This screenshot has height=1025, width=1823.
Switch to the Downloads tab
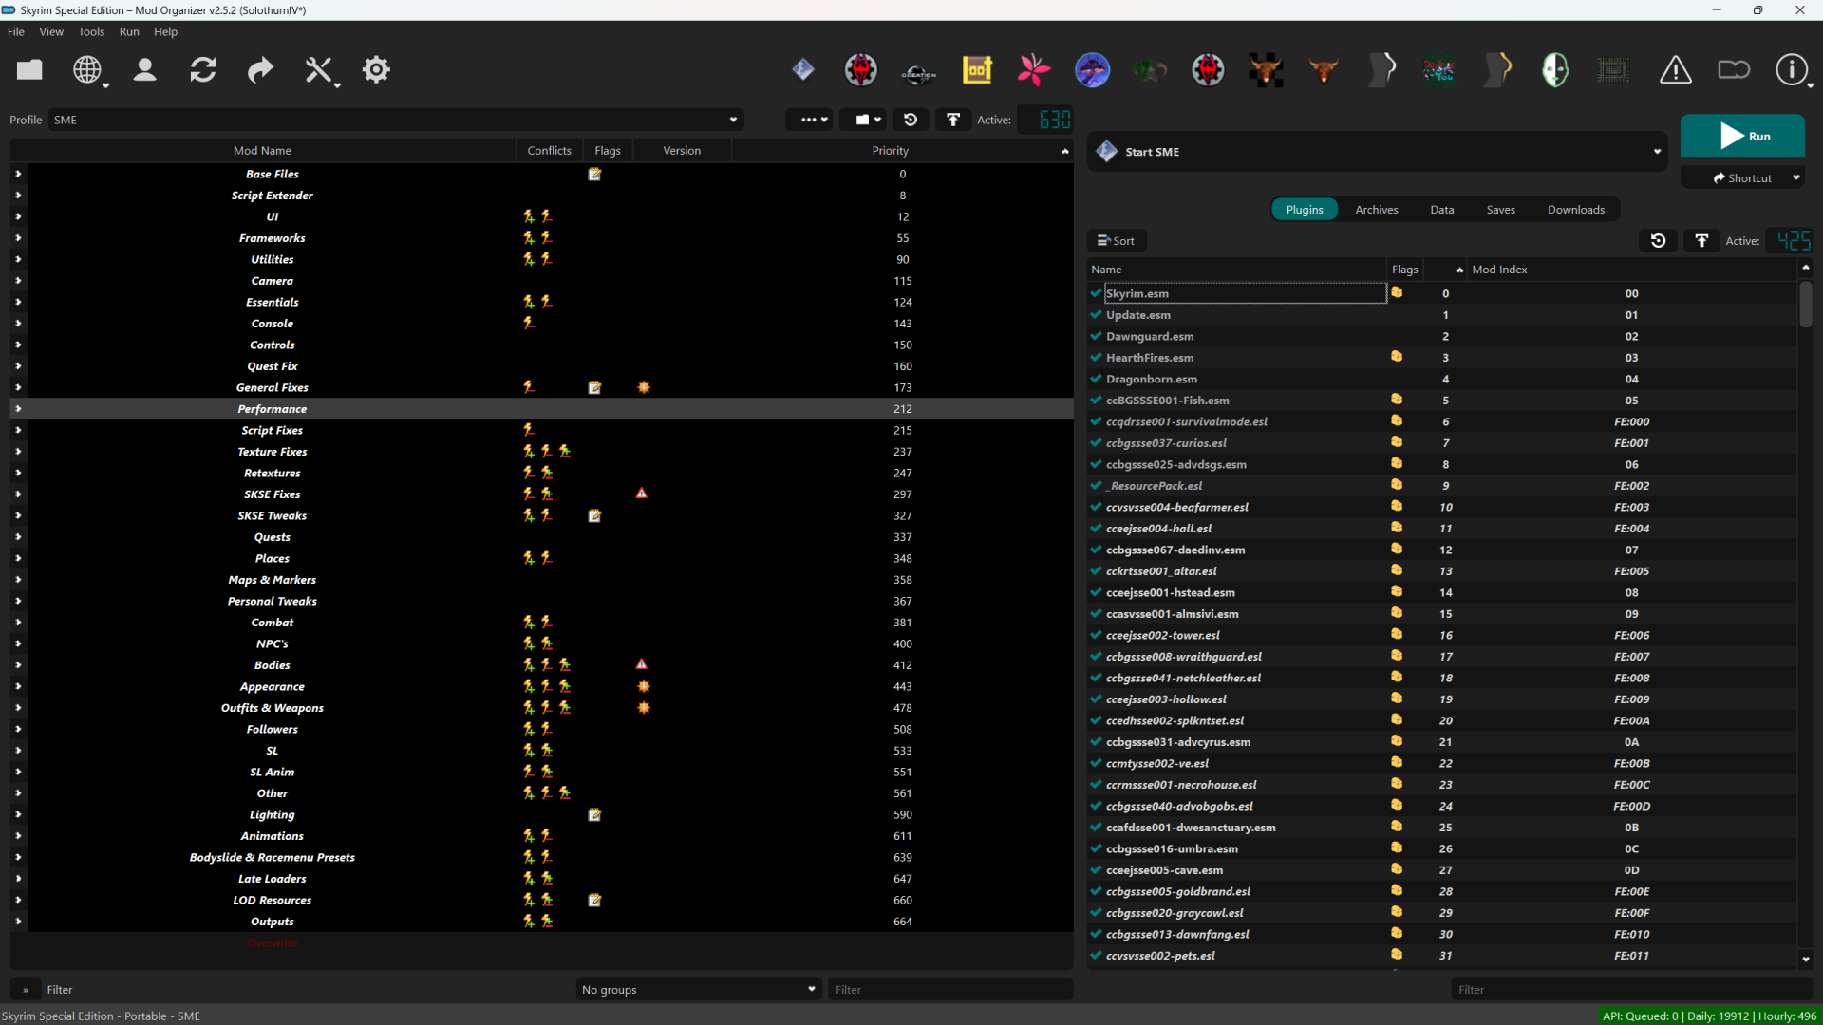1575,210
